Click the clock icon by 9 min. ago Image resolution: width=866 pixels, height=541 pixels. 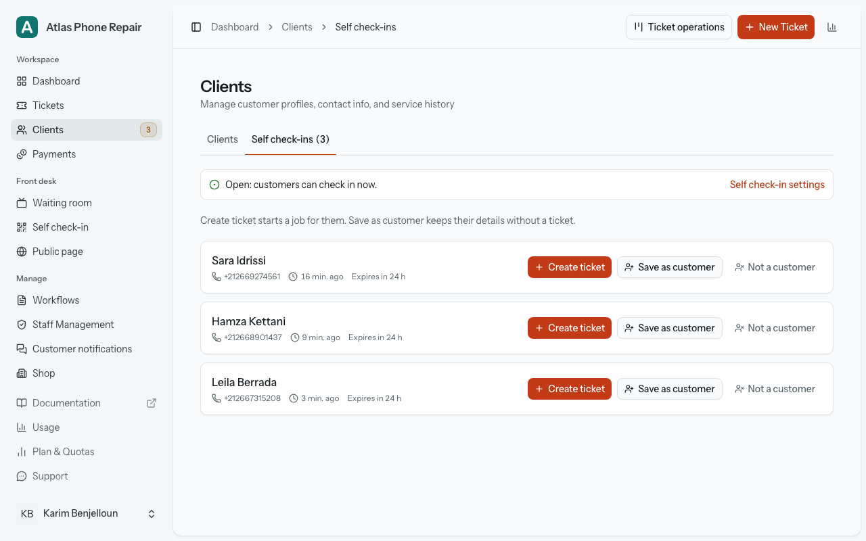click(x=294, y=337)
